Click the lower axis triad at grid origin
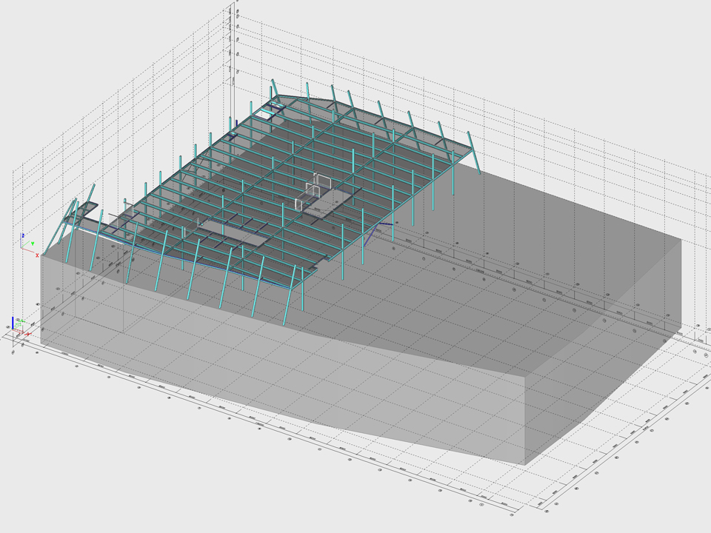711x533 pixels. [15, 328]
